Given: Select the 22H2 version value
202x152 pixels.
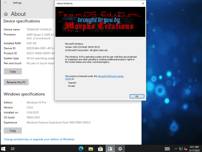Looking at the screenshot, I should (x=30, y=107).
